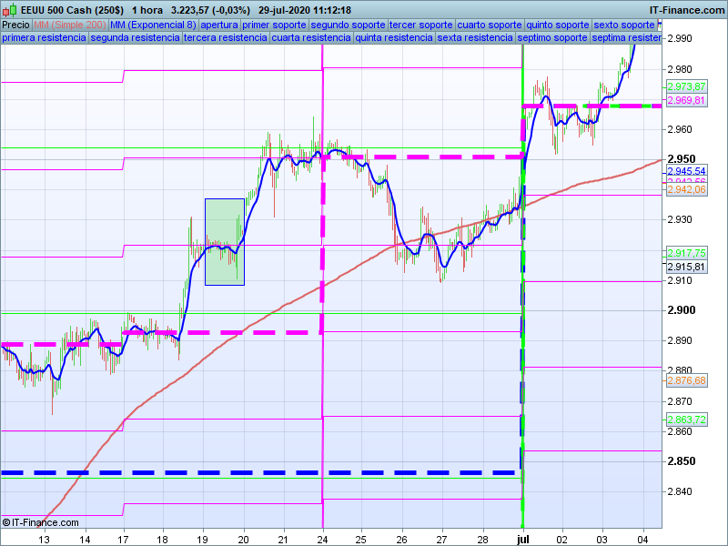This screenshot has height=546, width=728.
Task: Click the primera resistencia label
Action: [44, 37]
